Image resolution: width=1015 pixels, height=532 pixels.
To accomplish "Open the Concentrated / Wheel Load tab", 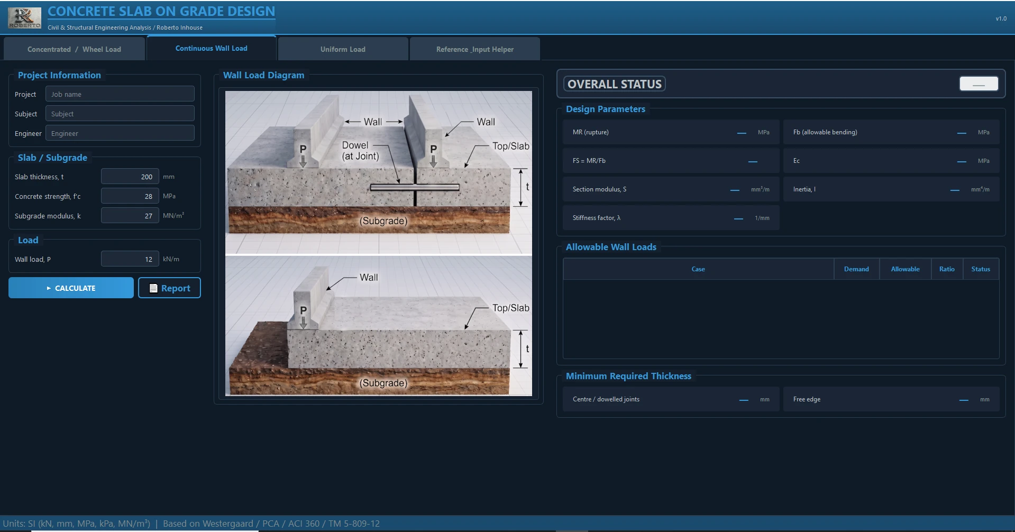I will coord(74,49).
